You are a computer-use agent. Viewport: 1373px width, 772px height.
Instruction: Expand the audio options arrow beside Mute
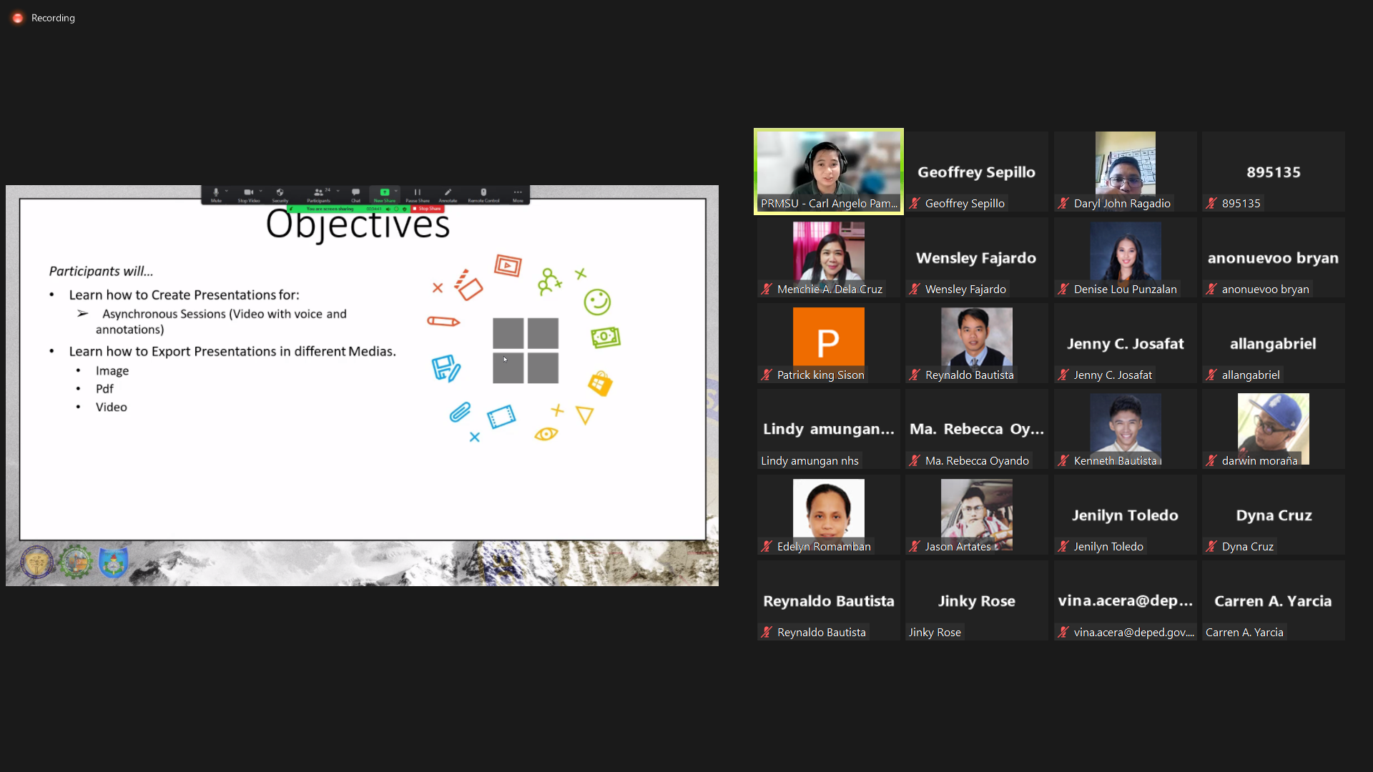(x=227, y=191)
